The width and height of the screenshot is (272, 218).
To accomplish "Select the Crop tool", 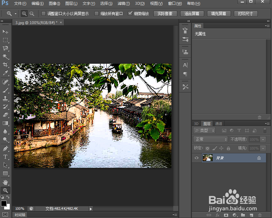I will 5,65.
